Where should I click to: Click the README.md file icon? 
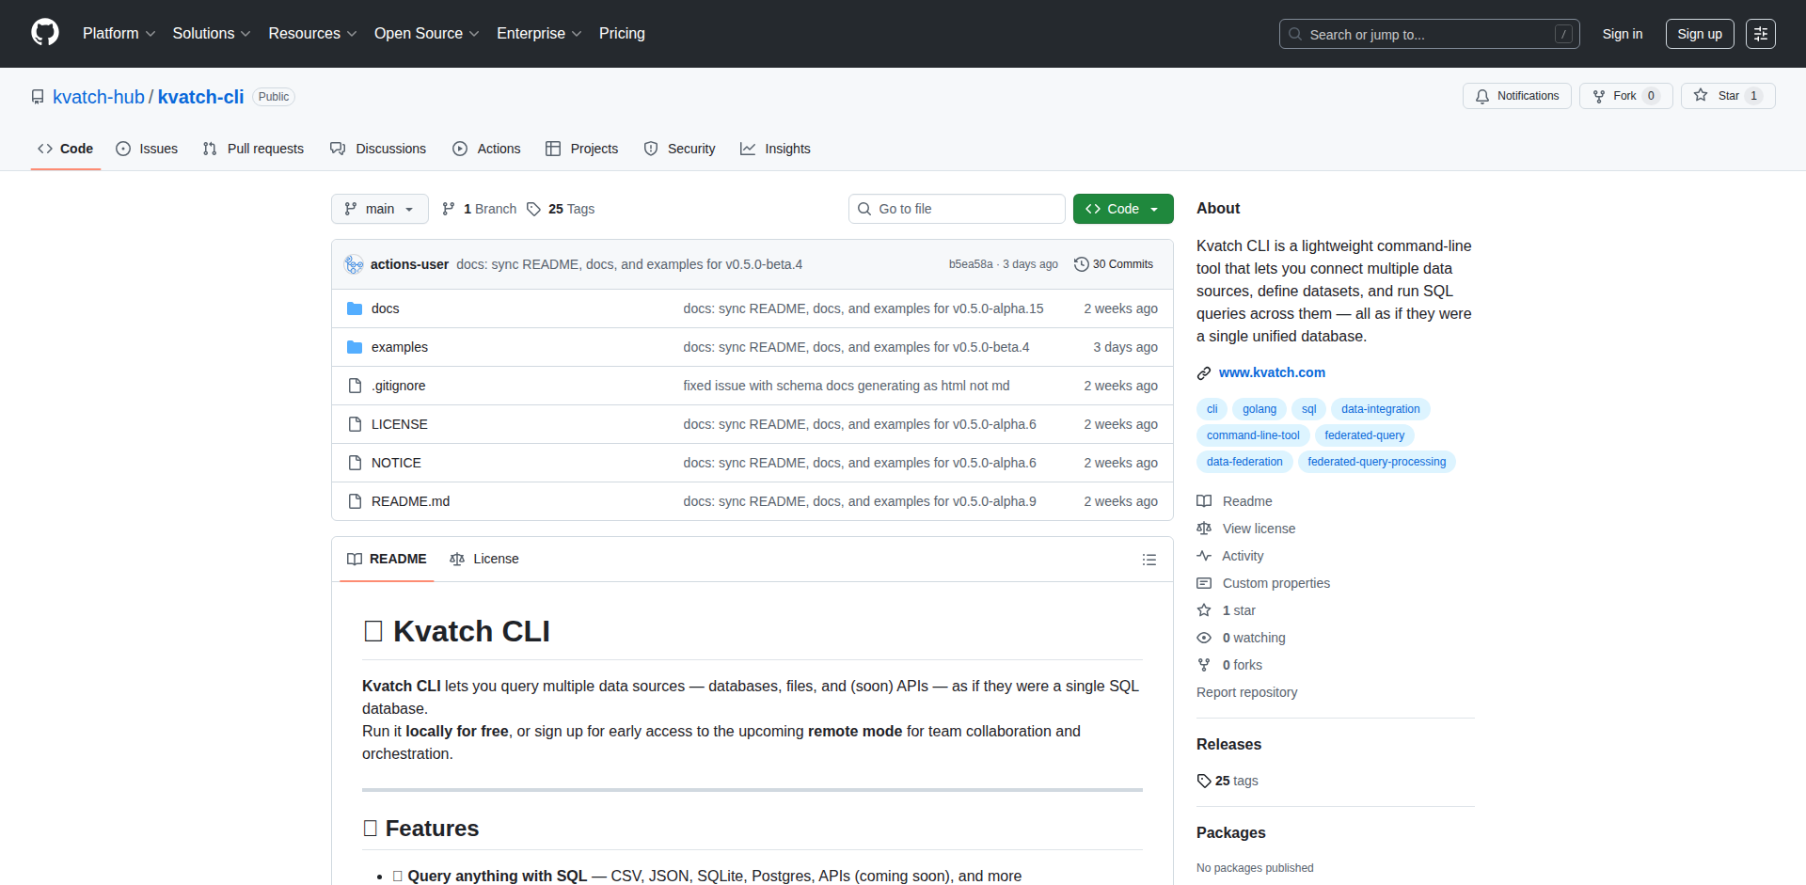[355, 501]
